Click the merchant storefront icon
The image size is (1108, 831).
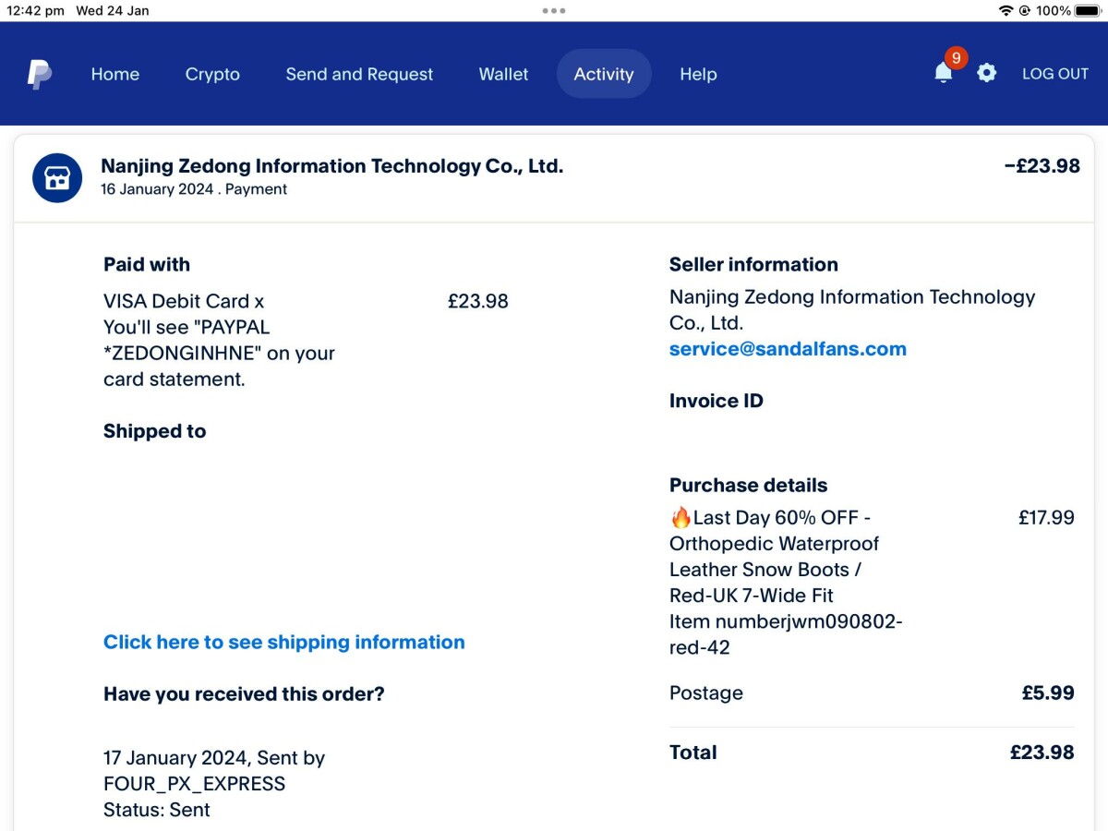coord(57,178)
